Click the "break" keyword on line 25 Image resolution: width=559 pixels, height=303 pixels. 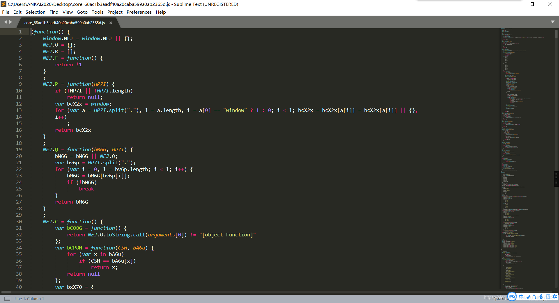pyautogui.click(x=86, y=189)
